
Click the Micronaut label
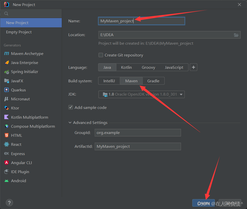tap(21, 99)
